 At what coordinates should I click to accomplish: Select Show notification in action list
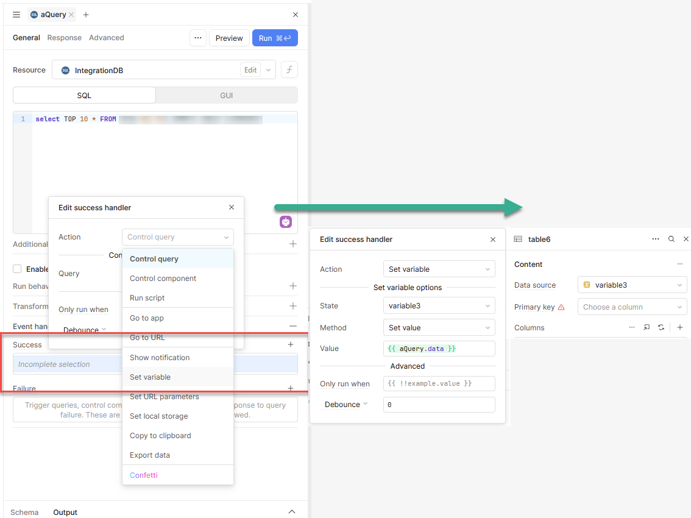pyautogui.click(x=177, y=358)
